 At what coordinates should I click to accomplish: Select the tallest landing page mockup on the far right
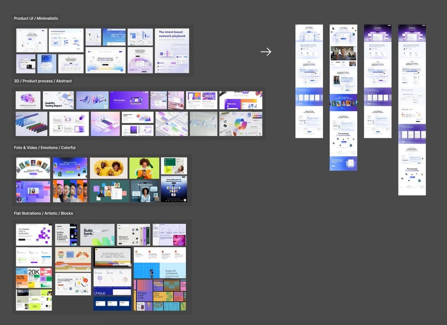coord(412,110)
